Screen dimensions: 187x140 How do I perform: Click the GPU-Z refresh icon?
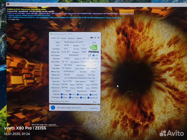(95, 38)
